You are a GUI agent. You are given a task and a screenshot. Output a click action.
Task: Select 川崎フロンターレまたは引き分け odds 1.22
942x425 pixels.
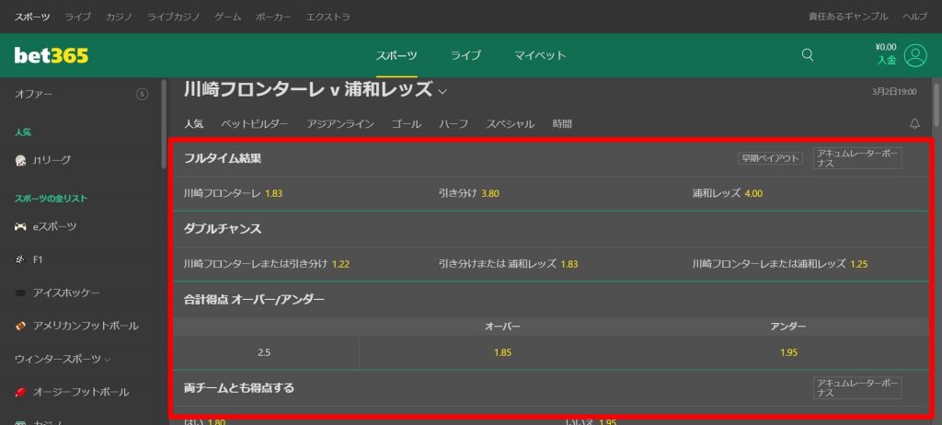coord(267,264)
